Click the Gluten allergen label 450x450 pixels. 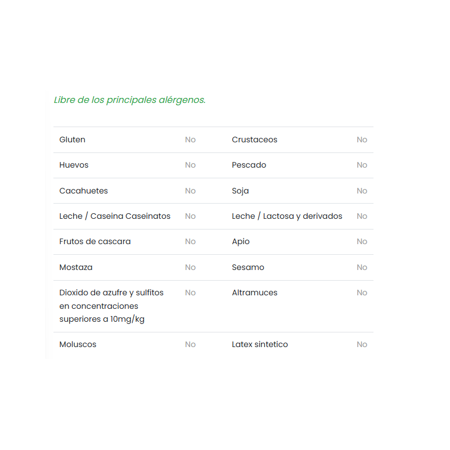pos(73,139)
